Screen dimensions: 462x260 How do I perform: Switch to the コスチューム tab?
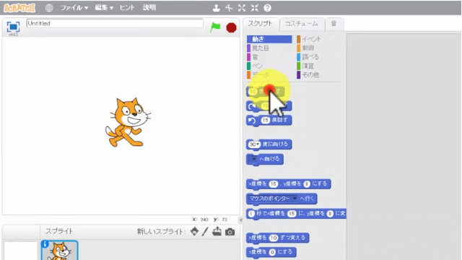coord(302,24)
